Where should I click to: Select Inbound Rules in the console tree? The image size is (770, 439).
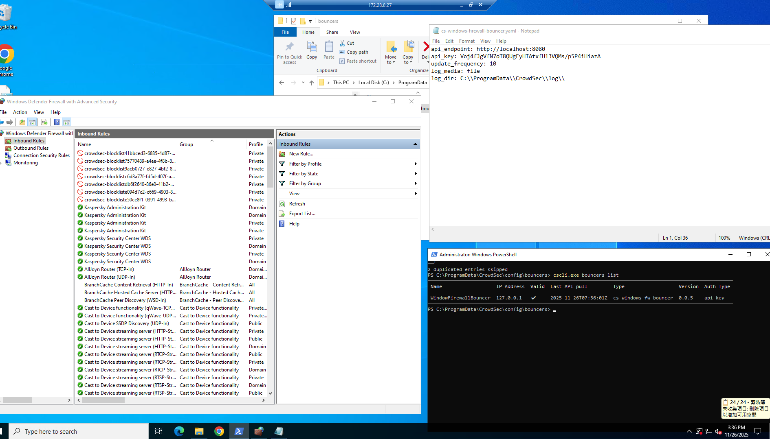(x=29, y=141)
